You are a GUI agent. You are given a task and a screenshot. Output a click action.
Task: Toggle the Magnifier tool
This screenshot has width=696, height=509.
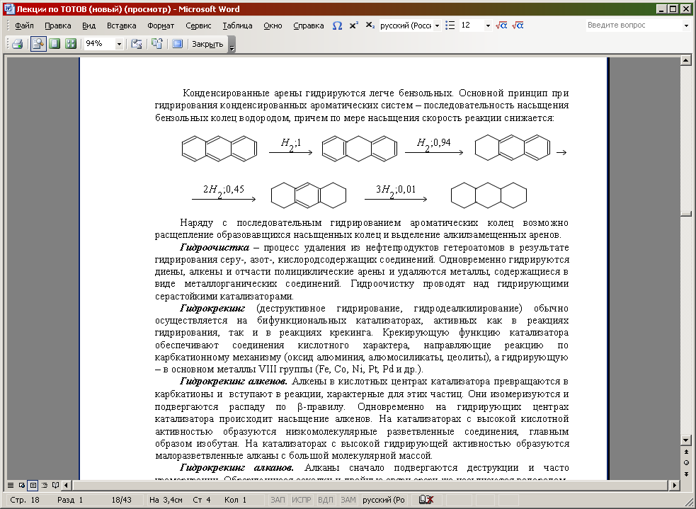click(x=39, y=43)
